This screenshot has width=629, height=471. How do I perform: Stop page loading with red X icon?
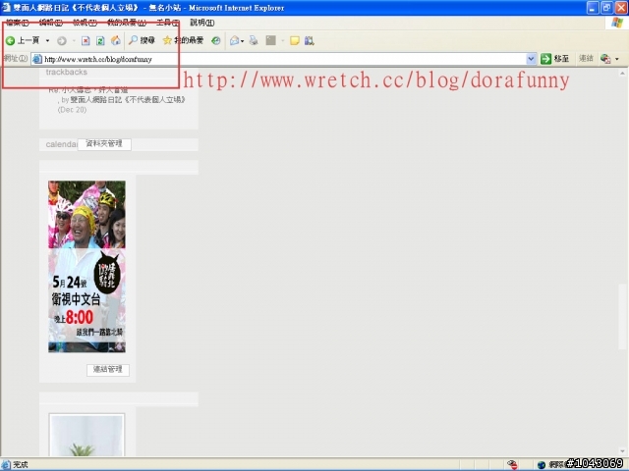86,40
